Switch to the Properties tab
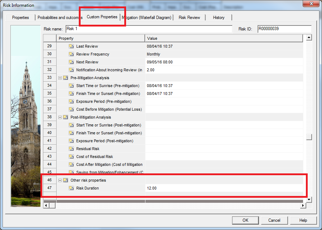 (x=20, y=18)
